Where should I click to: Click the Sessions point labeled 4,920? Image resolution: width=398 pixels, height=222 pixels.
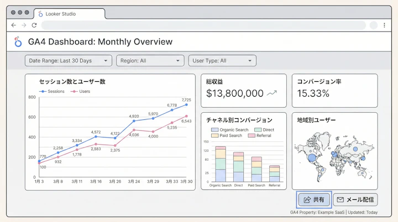pos(134,121)
